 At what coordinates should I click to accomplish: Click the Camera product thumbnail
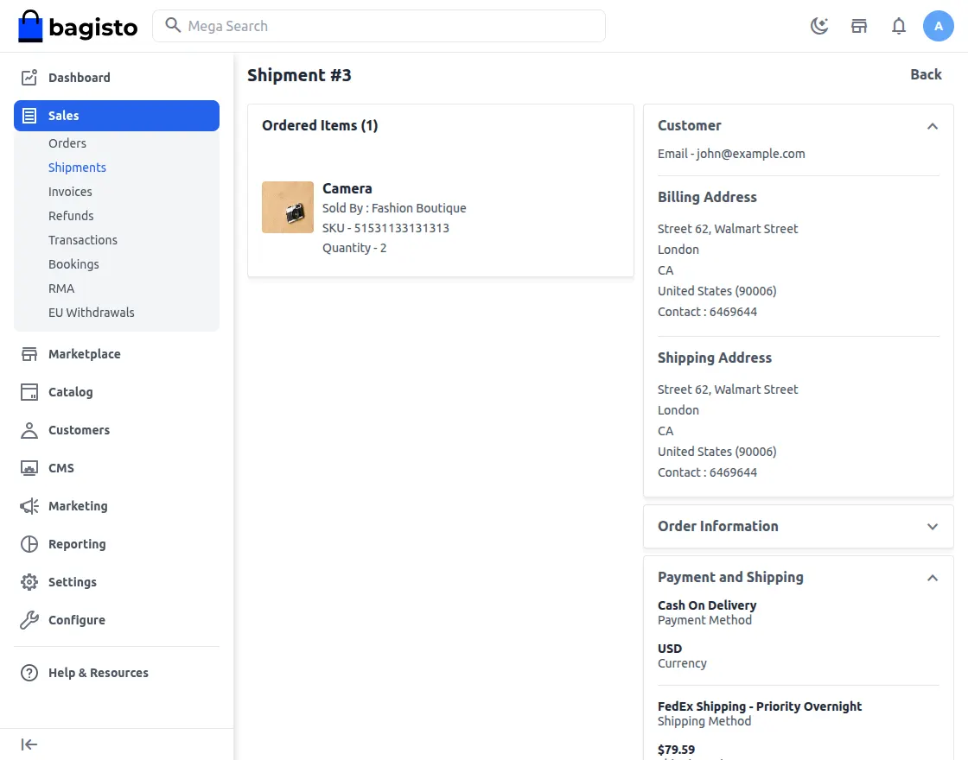[288, 207]
